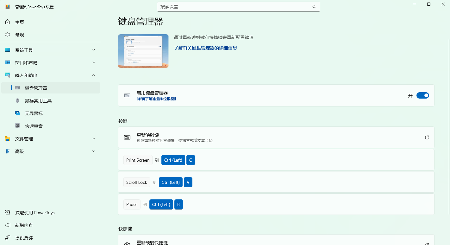Collapse the 输入和输出 section chevron
The image size is (450, 245).
click(x=94, y=75)
